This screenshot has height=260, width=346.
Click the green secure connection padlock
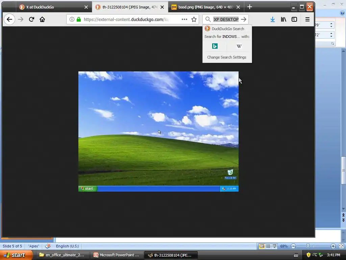78,19
